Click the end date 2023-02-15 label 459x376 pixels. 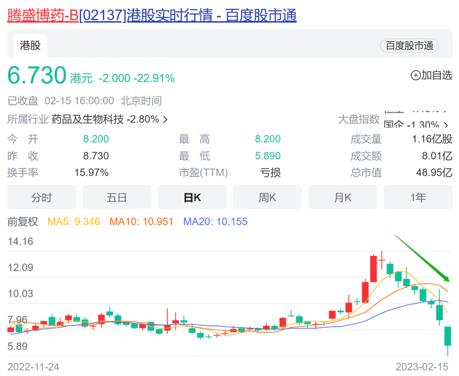422,367
